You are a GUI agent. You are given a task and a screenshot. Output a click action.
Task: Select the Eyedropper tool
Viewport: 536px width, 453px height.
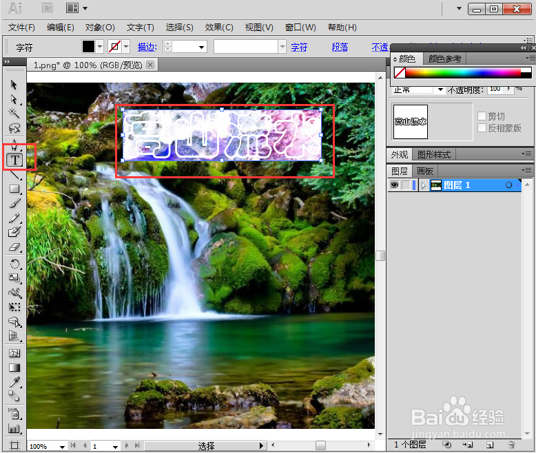pos(14,382)
